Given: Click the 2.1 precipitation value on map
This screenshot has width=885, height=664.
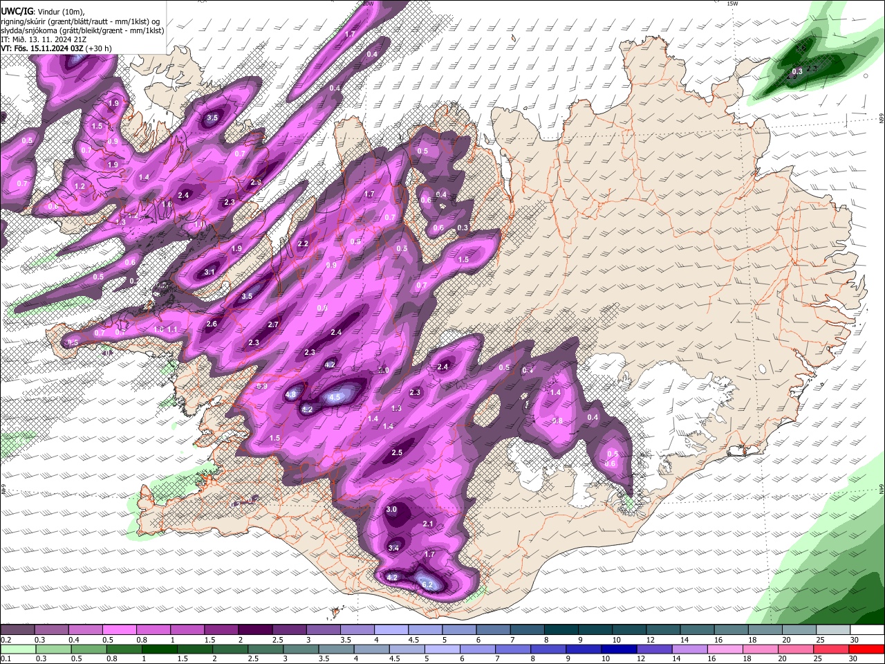Looking at the screenshot, I should point(428,524).
